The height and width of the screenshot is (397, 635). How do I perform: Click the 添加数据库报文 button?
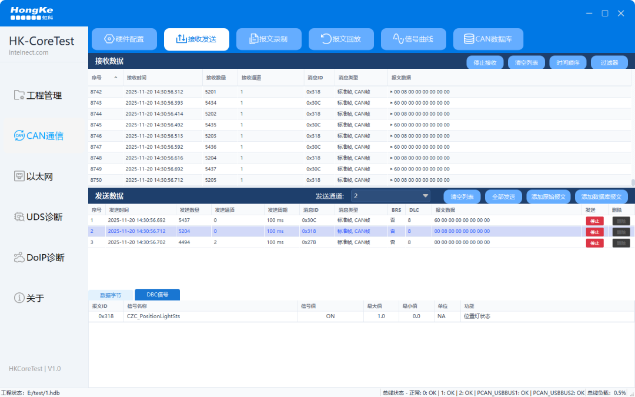pyautogui.click(x=601, y=197)
